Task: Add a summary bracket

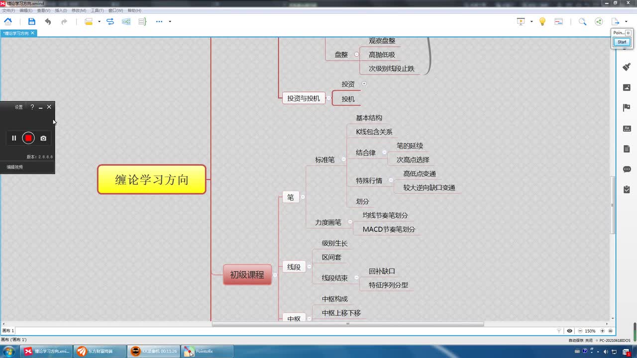Action: pos(142,21)
